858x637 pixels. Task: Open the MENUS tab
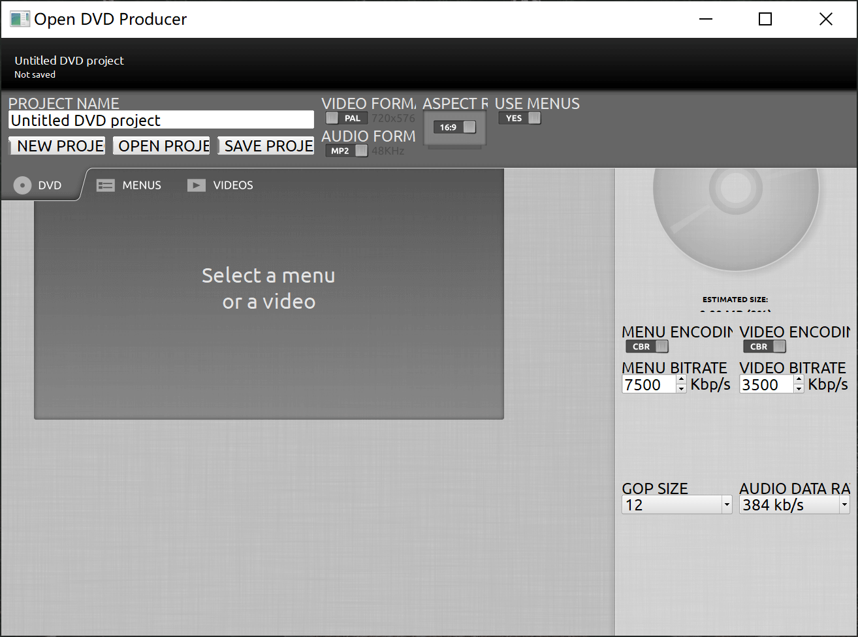pos(129,185)
